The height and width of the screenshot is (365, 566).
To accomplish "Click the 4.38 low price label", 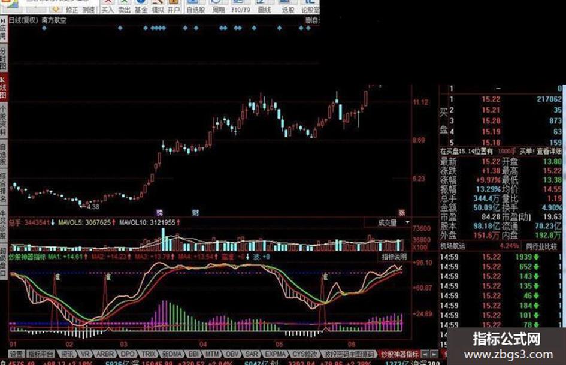I will (x=93, y=207).
